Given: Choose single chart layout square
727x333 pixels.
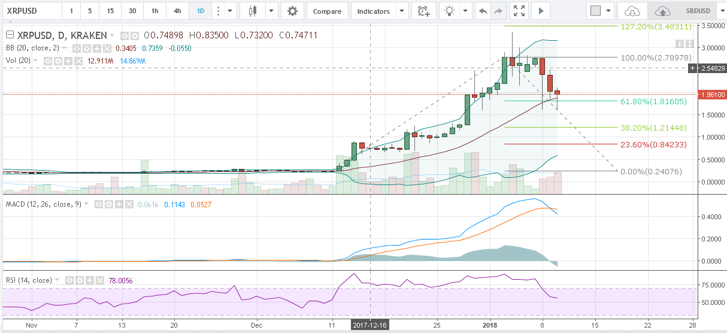Looking at the screenshot, I should coord(595,11).
